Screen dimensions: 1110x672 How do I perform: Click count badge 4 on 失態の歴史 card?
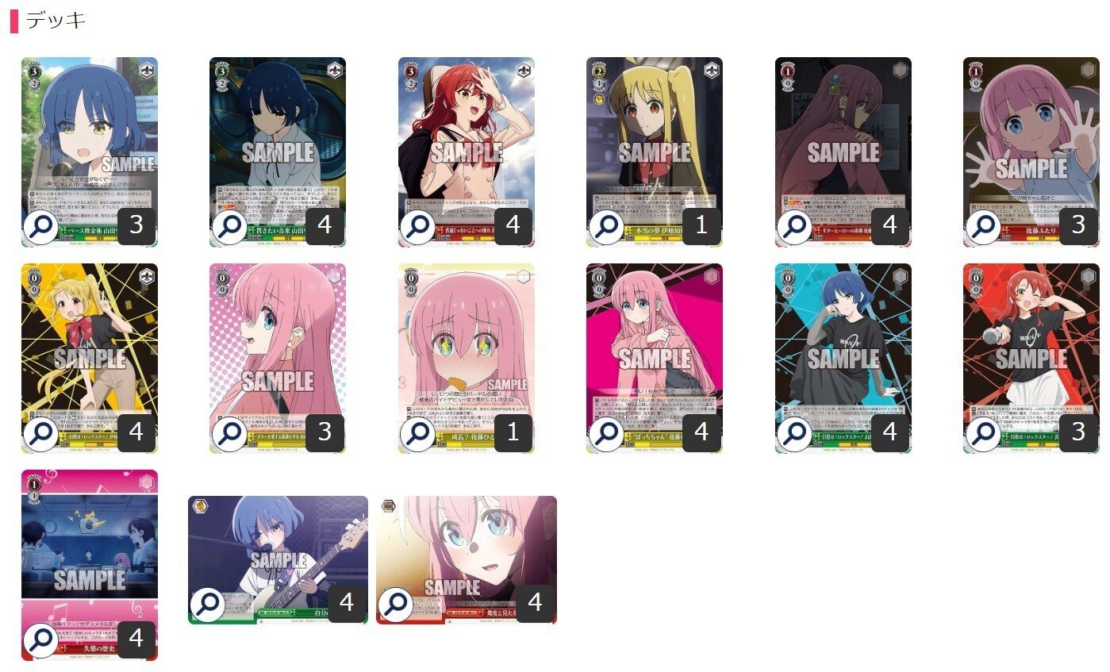[x=136, y=639]
